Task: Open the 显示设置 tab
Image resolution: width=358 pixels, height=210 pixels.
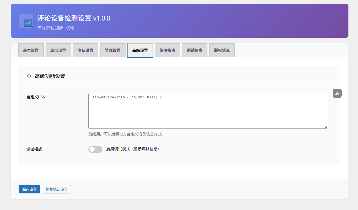Action: (x=58, y=50)
